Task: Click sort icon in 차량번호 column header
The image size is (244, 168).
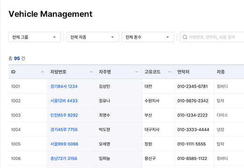Action: click(x=91, y=72)
